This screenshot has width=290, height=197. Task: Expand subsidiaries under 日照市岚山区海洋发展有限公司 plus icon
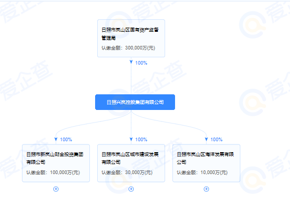pos(206,189)
